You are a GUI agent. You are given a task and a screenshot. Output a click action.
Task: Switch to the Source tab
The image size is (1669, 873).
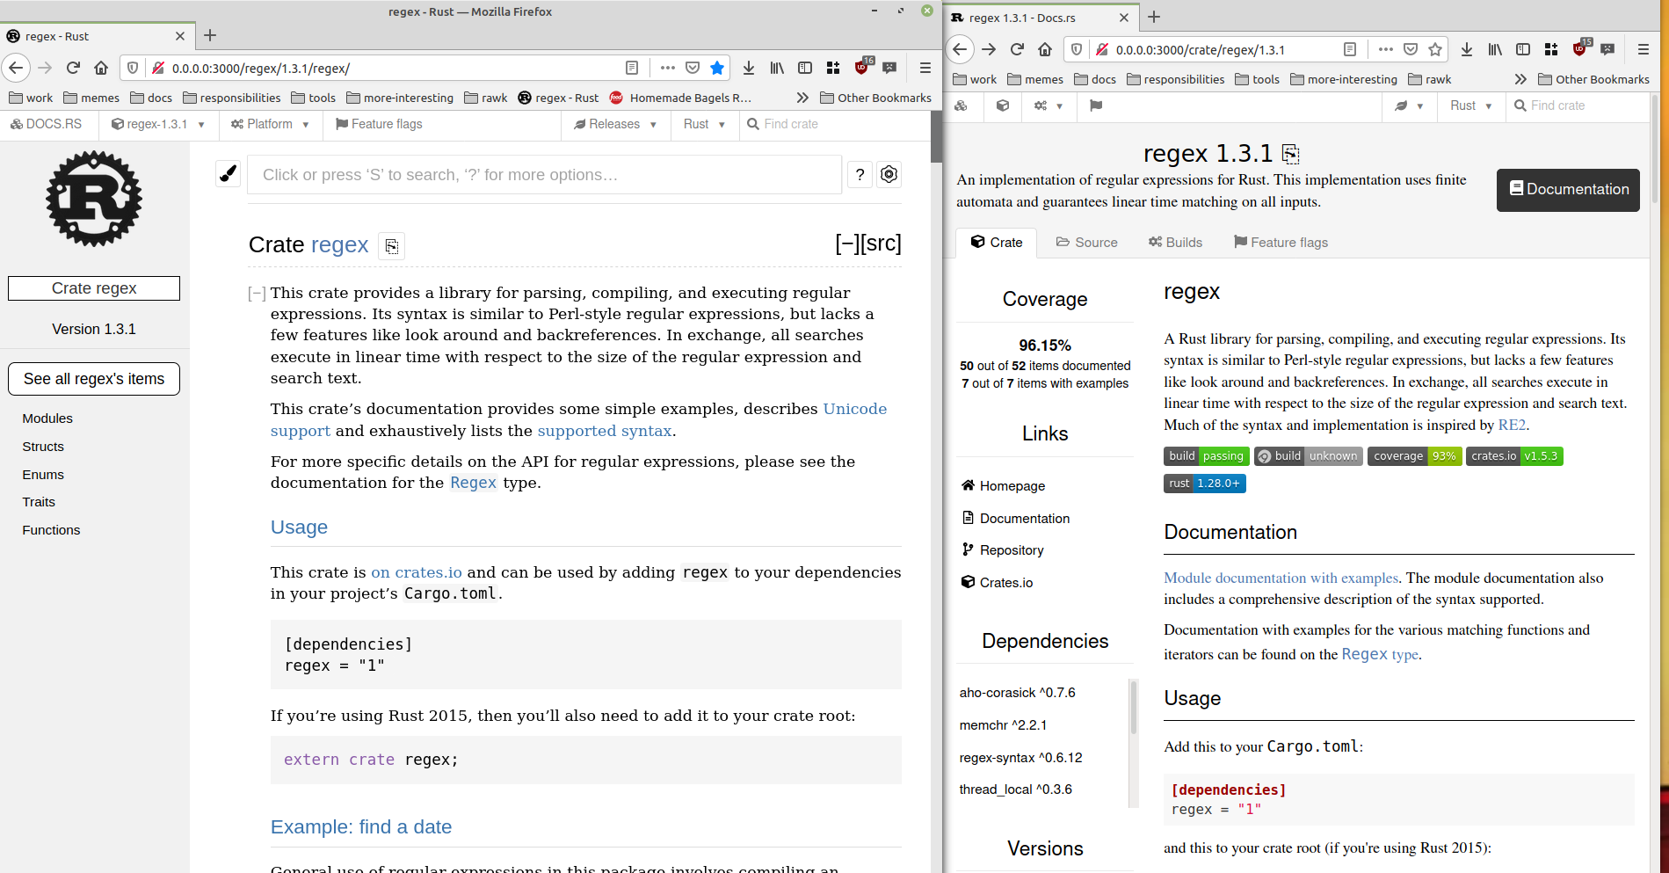click(1086, 243)
